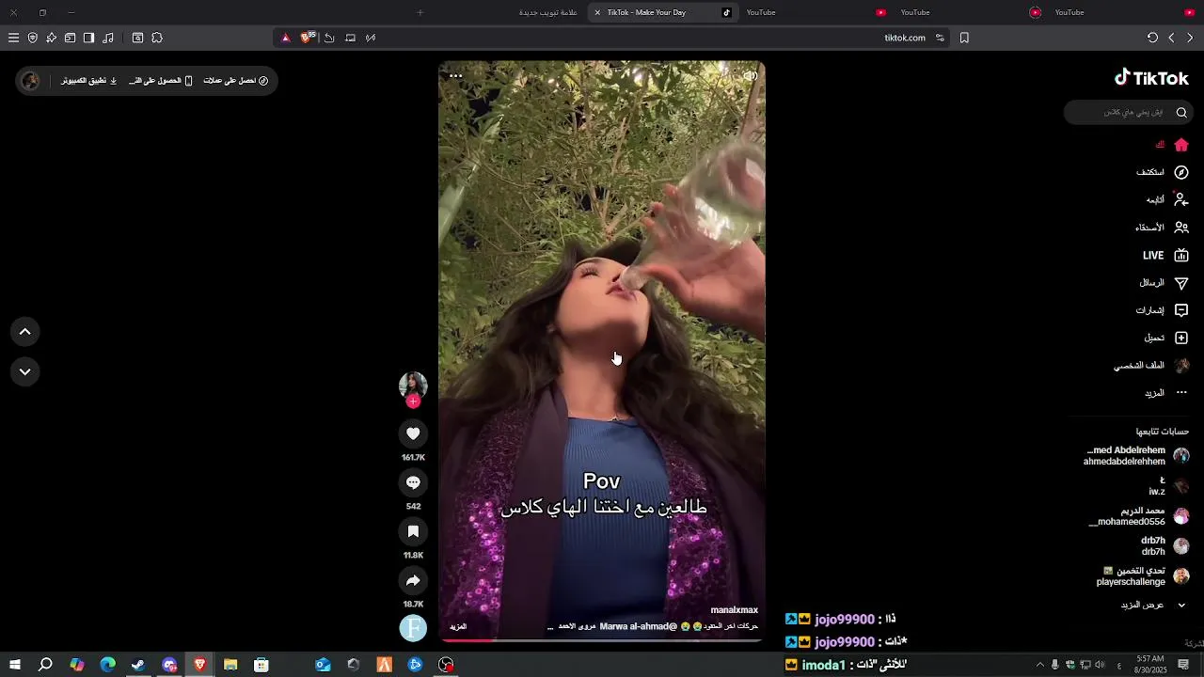Go to the previous video with the up chevron
The image size is (1204, 677).
point(25,331)
